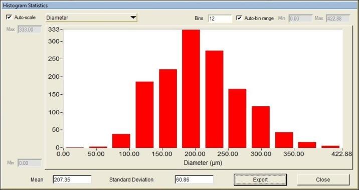
Task: Toggle the Auto-scale checkbox
Action: coord(10,17)
